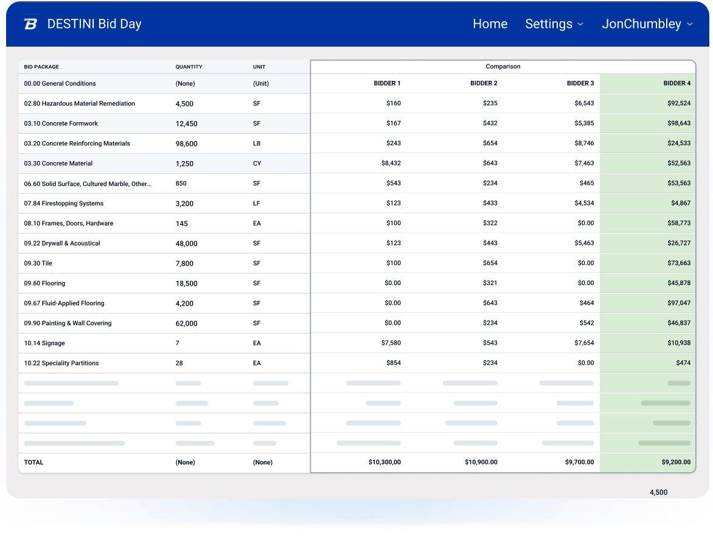Click quantity 62,000 for Painting & Wall Covering
This screenshot has width=713, height=547.
point(186,323)
